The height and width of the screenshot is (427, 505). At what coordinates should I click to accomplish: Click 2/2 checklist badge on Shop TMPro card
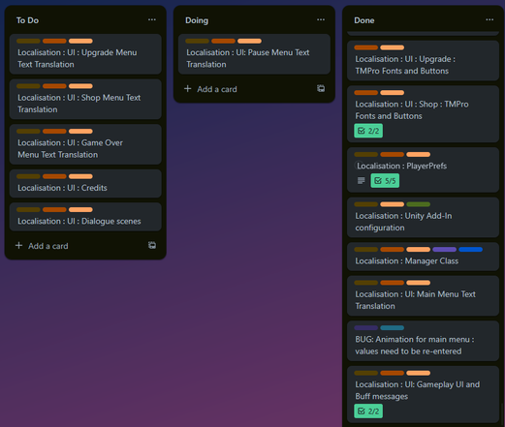[368, 131]
